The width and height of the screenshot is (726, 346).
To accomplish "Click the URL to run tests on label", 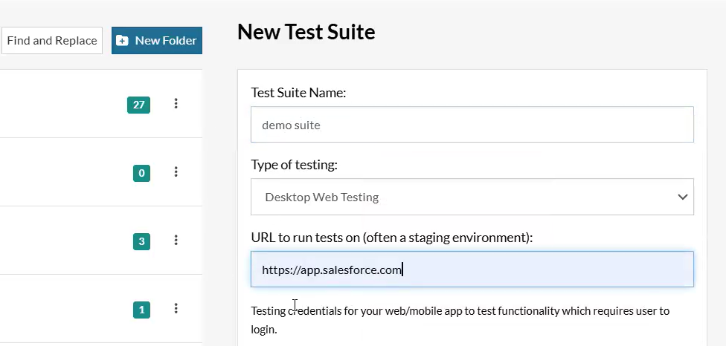I will pyautogui.click(x=392, y=238).
